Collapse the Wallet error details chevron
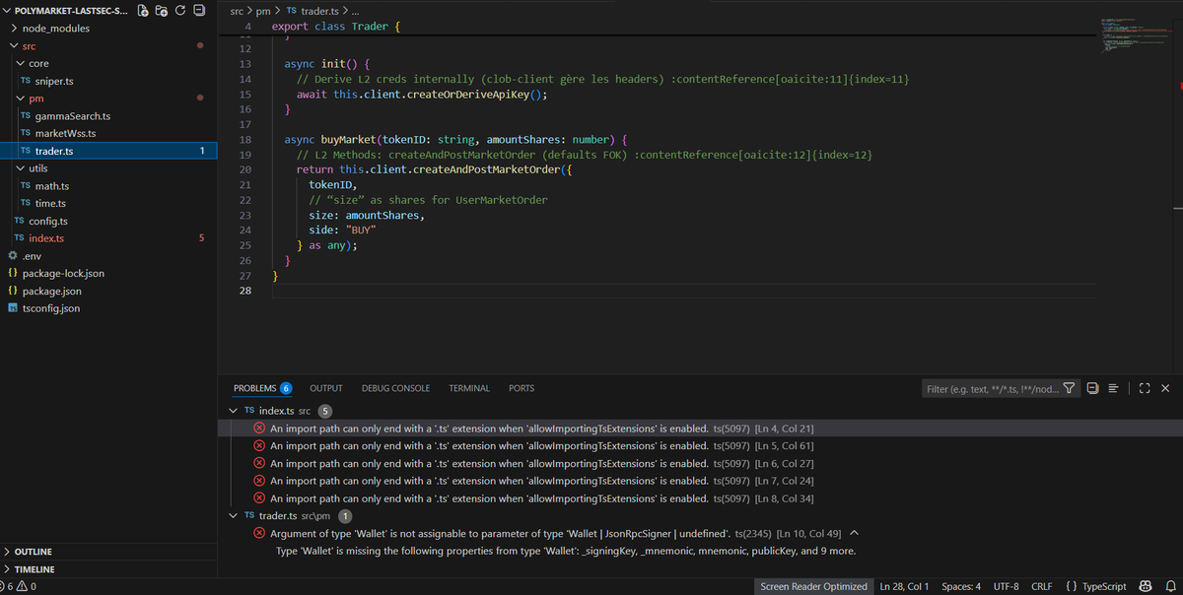This screenshot has height=595, width=1183. 854,533
